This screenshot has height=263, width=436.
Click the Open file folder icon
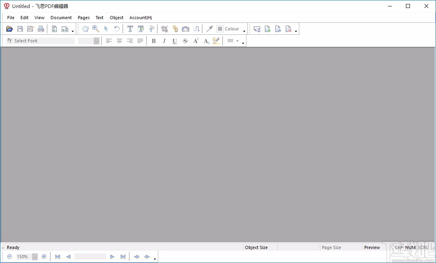pos(10,29)
